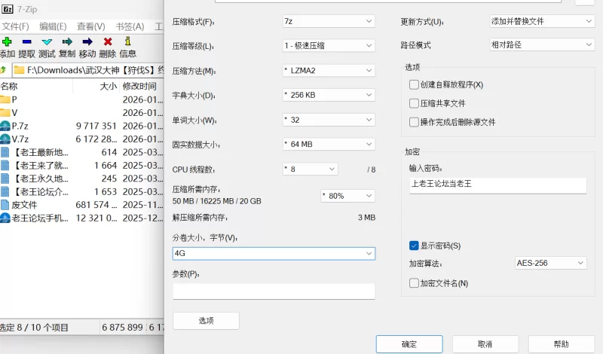Viewport: 603px width, 354px height.
Task: Open 压缩格式 7z dropdown
Action: click(329, 21)
